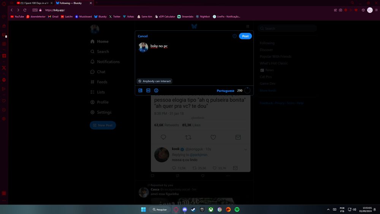The image size is (380, 214).
Task: Open the extensions cube icon
Action: [363, 10]
